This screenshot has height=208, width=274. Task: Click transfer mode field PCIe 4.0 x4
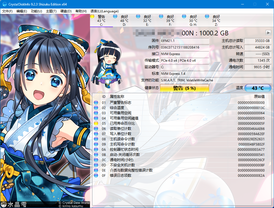pos(185,60)
